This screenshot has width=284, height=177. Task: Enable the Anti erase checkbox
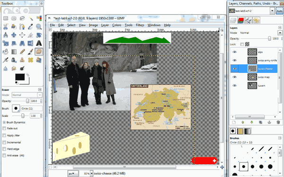4,155
